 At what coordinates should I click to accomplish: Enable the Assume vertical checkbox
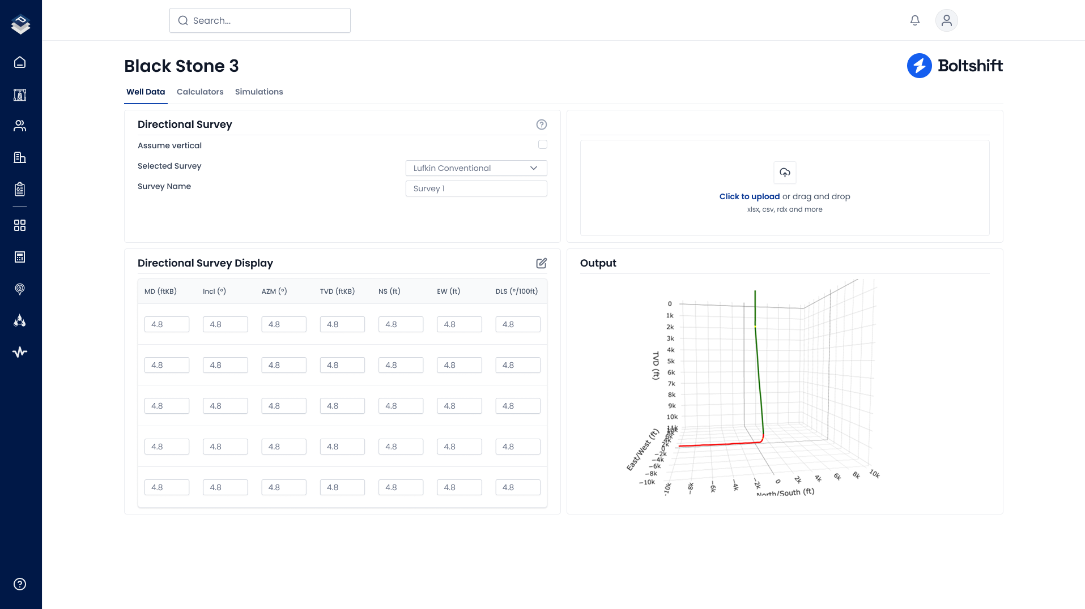pyautogui.click(x=542, y=145)
